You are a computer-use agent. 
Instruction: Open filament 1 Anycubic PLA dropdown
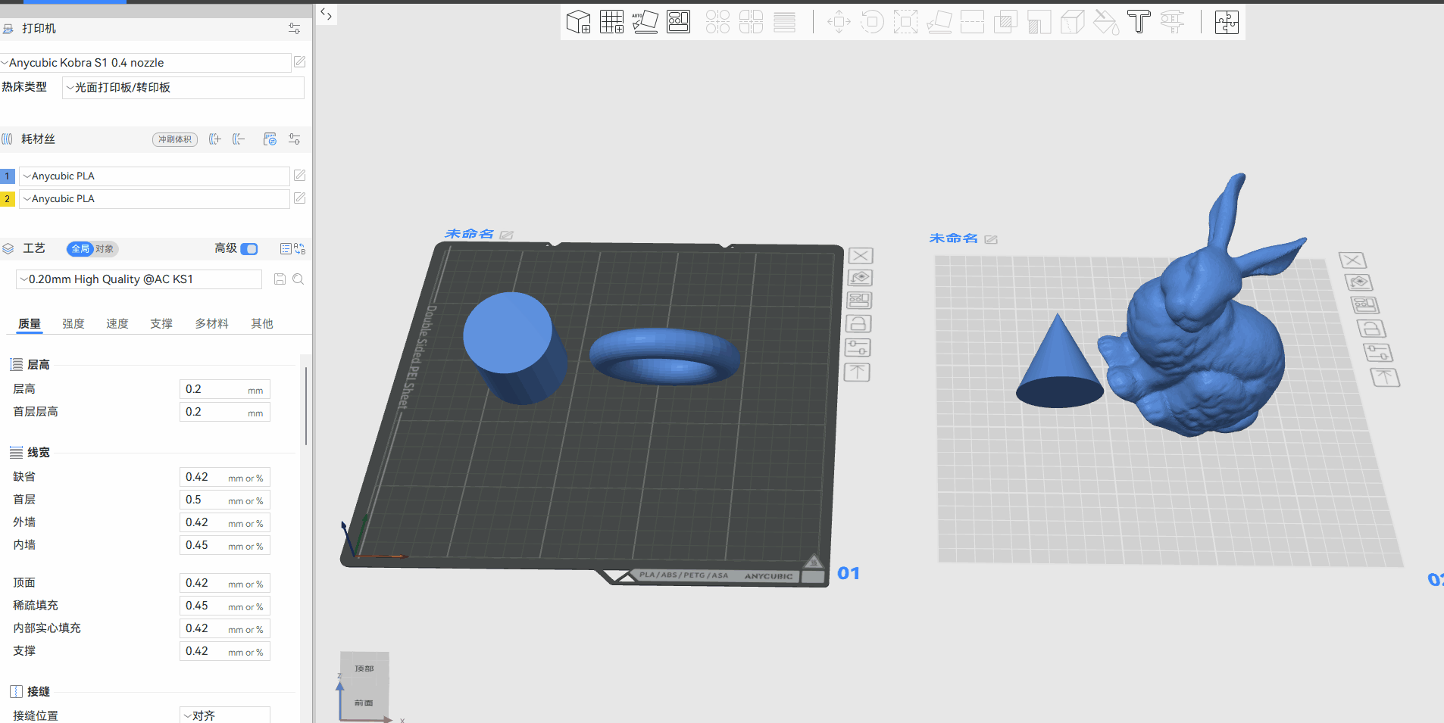pyautogui.click(x=155, y=176)
